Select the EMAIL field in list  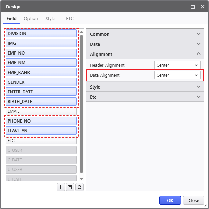(41, 111)
